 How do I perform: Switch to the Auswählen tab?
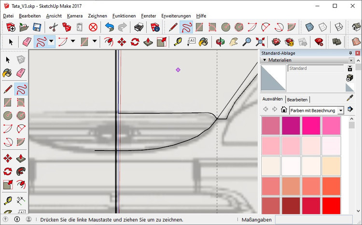tap(272, 99)
